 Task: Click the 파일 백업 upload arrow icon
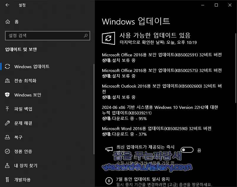7,109
